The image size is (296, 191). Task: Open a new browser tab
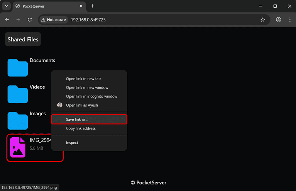[92, 6]
